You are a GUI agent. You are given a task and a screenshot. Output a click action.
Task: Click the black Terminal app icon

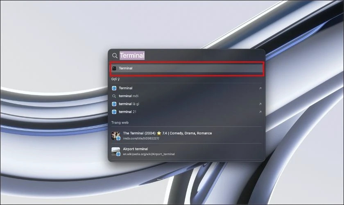click(114, 68)
